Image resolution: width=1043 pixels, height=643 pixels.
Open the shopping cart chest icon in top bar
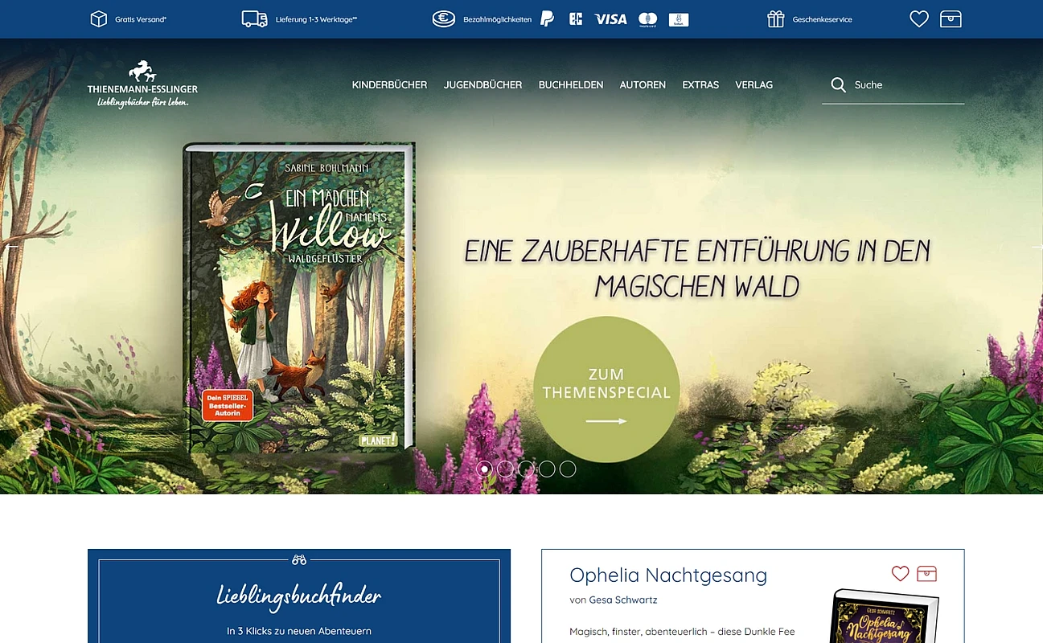(x=951, y=19)
